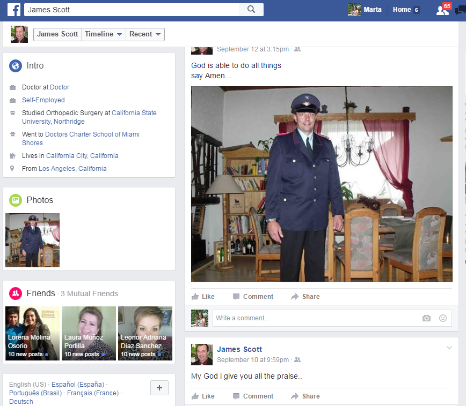The width and height of the screenshot is (466, 406).
Task: Select Marta's profile in the top bar
Action: point(365,9)
